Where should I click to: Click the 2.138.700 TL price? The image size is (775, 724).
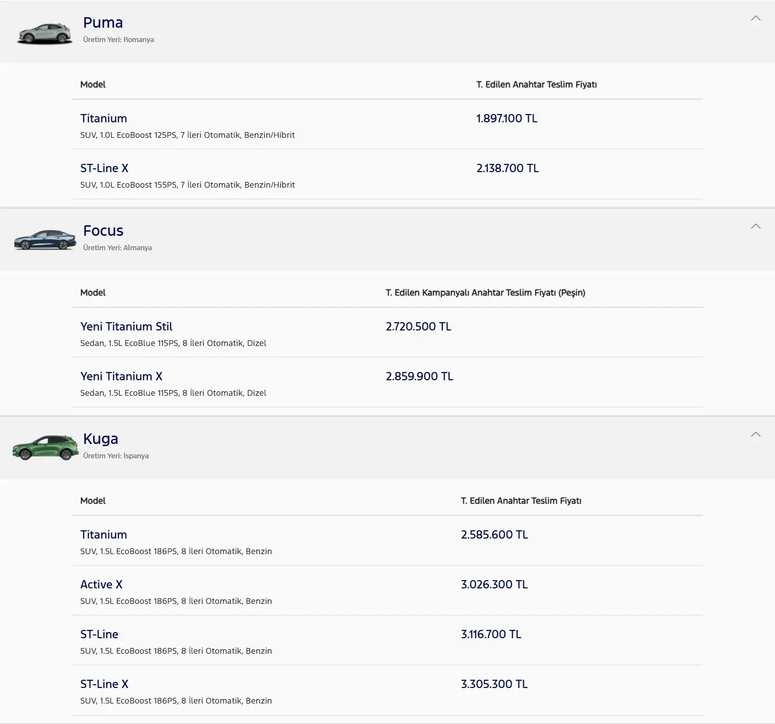click(x=508, y=168)
